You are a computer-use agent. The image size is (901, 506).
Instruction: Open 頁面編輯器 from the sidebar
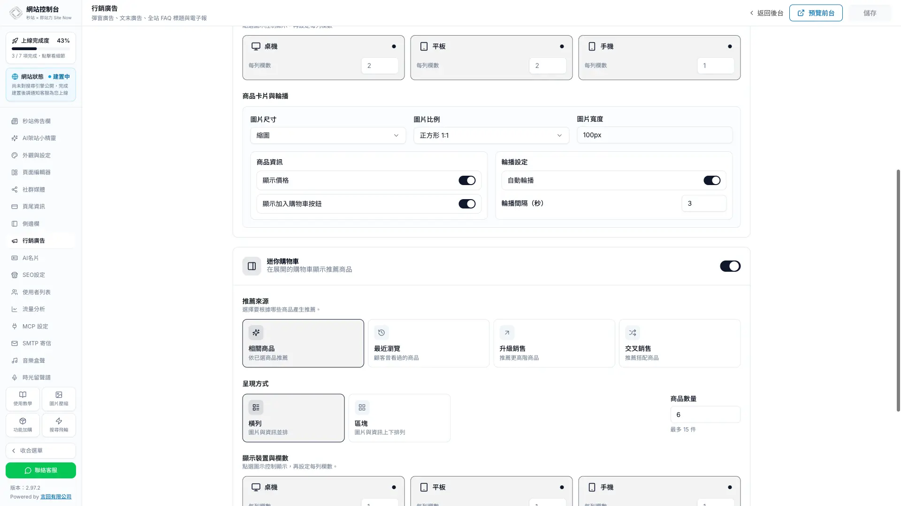(41, 172)
